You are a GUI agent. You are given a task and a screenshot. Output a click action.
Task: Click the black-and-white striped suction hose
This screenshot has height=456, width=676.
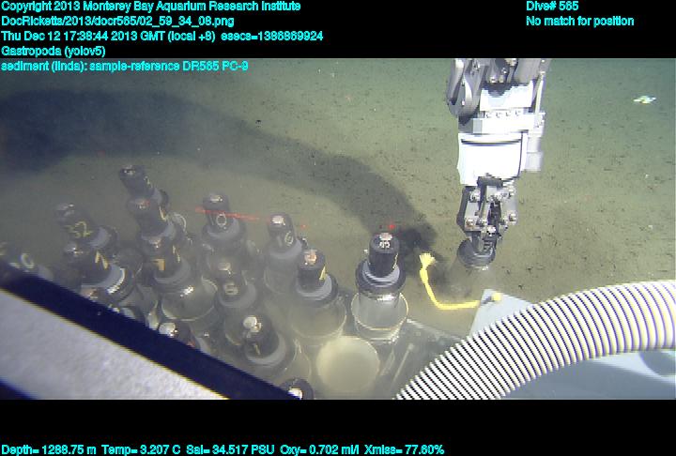click(544, 341)
